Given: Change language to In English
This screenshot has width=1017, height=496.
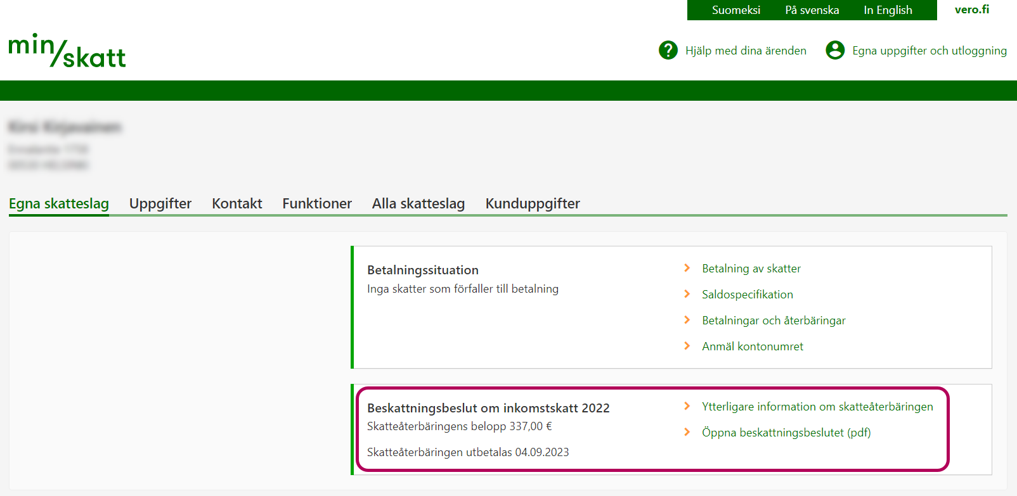Looking at the screenshot, I should (888, 10).
